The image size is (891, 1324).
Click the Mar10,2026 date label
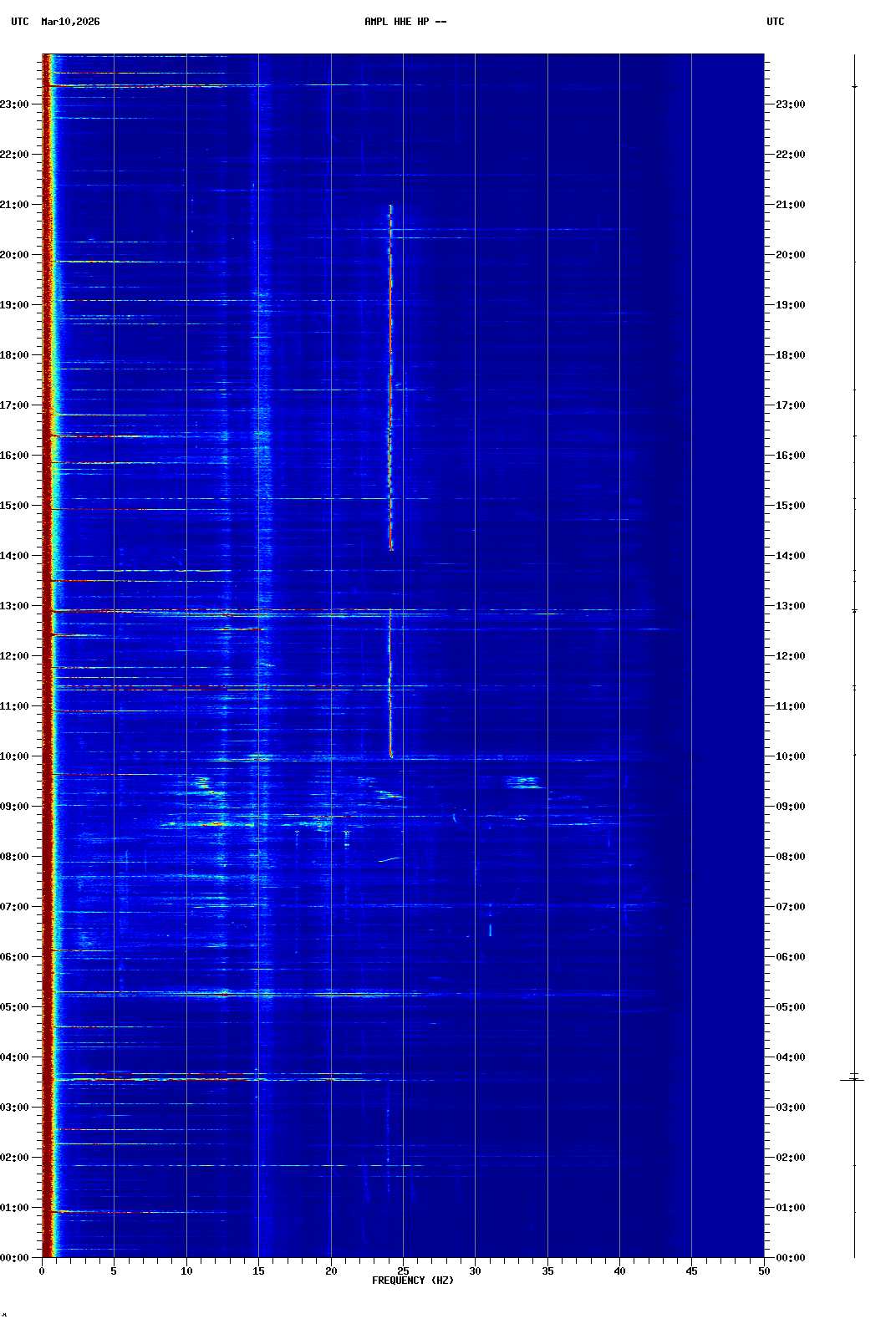click(x=70, y=22)
